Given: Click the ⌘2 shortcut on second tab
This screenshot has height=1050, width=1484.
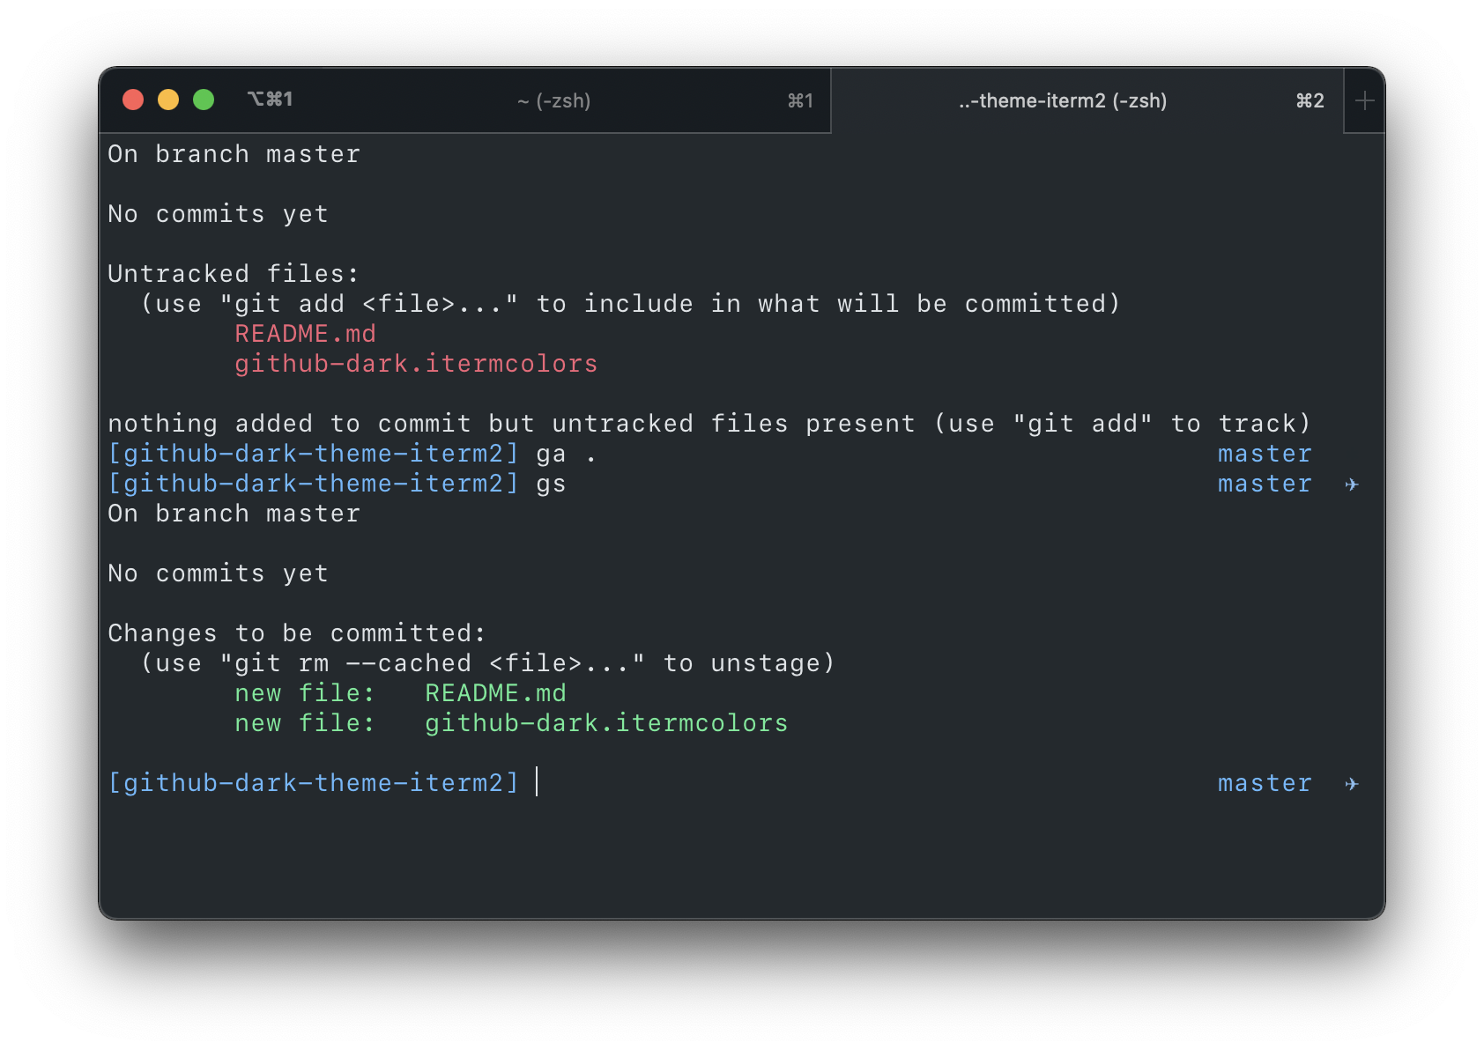Looking at the screenshot, I should pos(1310,100).
